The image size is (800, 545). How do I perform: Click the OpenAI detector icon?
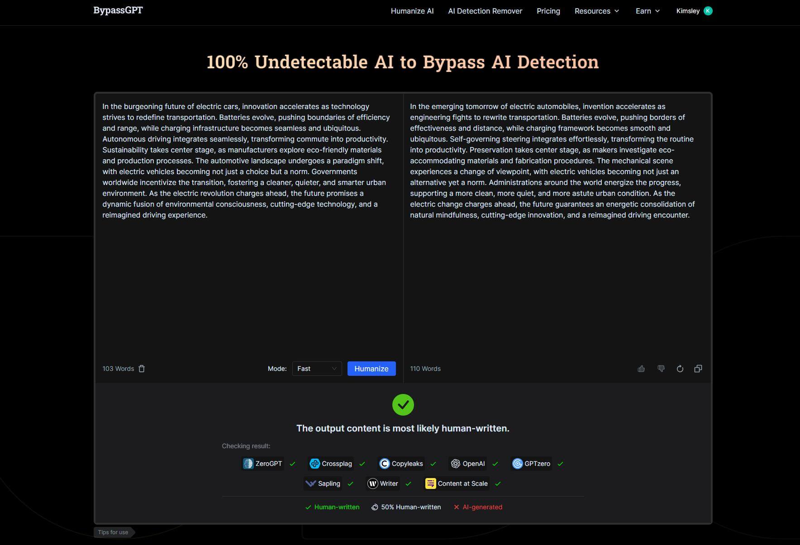pyautogui.click(x=456, y=464)
